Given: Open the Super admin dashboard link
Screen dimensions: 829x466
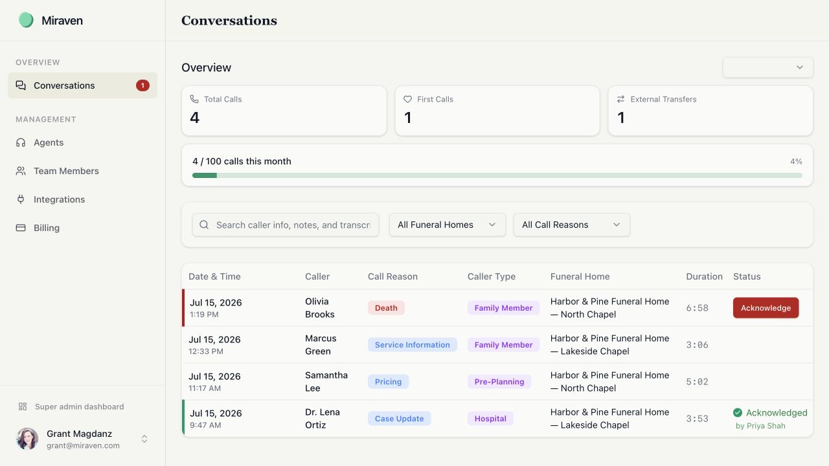Looking at the screenshot, I should pos(79,406).
